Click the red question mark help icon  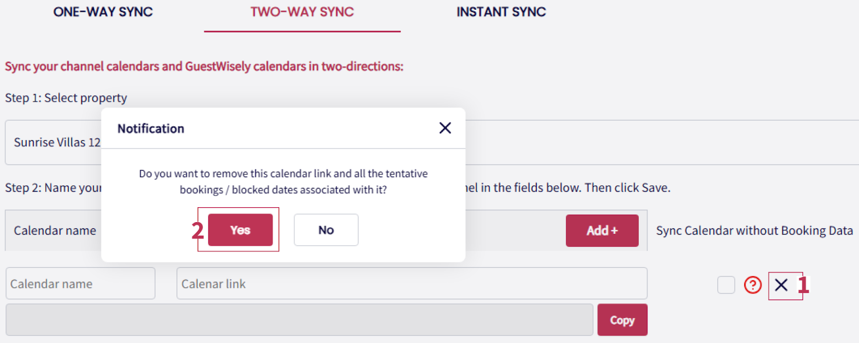(x=753, y=284)
